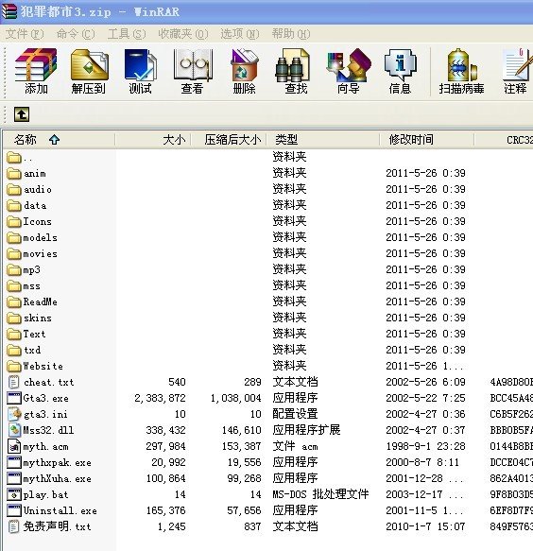Show archive 信息 (Info)
This screenshot has height=551, width=533.
click(400, 72)
